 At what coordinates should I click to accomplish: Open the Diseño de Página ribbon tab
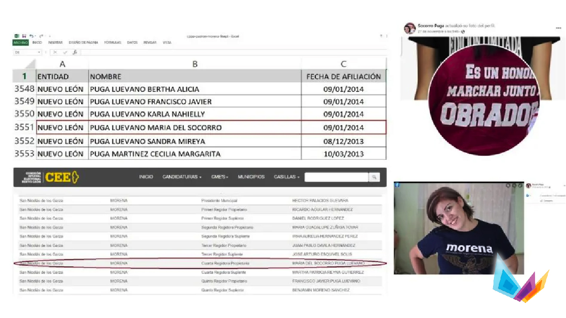click(84, 43)
